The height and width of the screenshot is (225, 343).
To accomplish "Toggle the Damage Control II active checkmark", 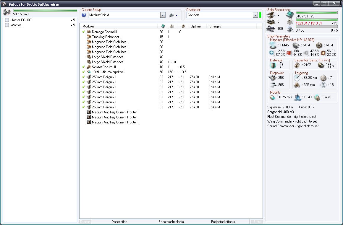I will (84, 32).
